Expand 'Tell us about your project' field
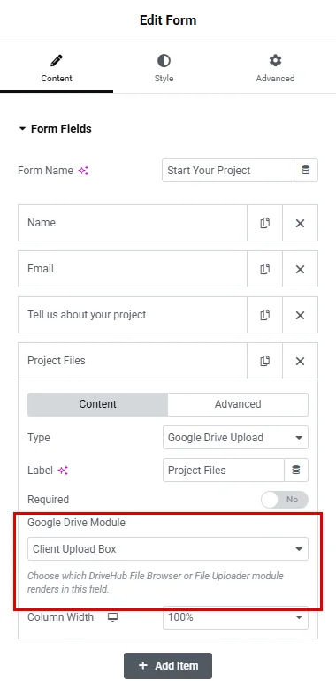 point(133,315)
